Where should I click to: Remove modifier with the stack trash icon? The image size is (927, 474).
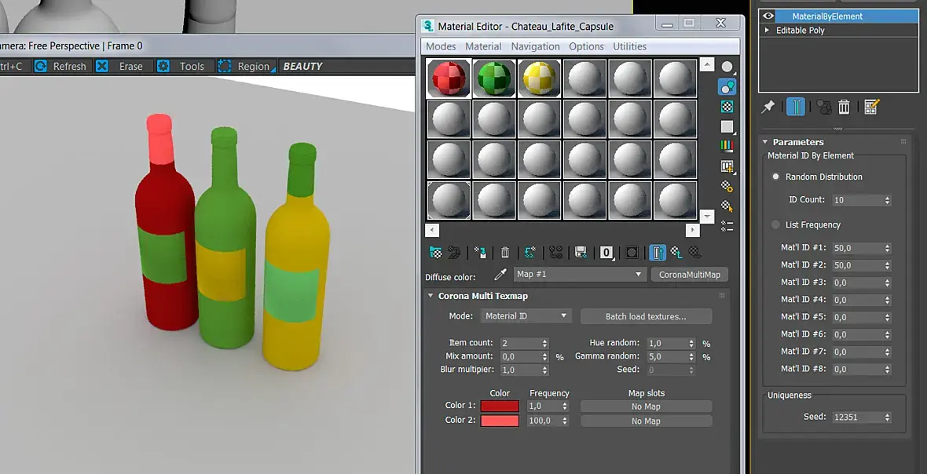click(x=845, y=106)
